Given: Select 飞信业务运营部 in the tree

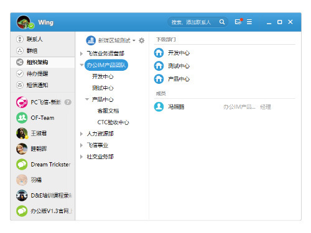Looking at the screenshot, I should 106,53.
